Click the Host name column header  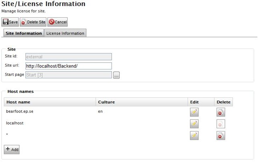(18, 102)
